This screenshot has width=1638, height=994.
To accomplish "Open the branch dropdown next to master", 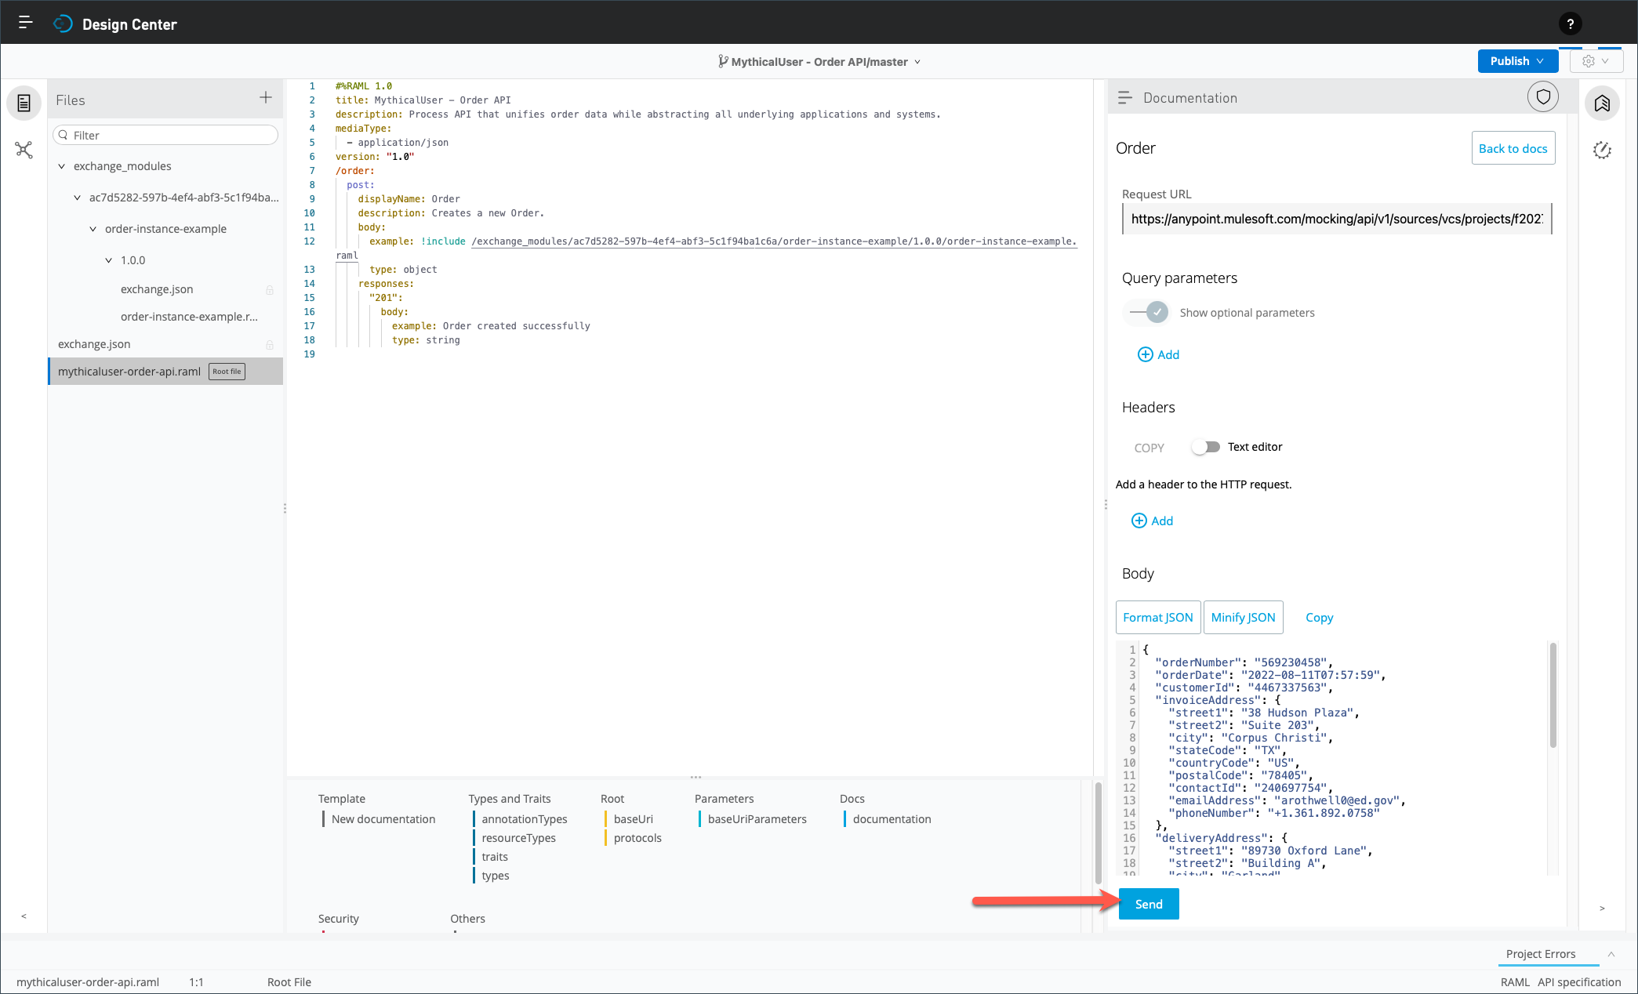I will coord(917,62).
